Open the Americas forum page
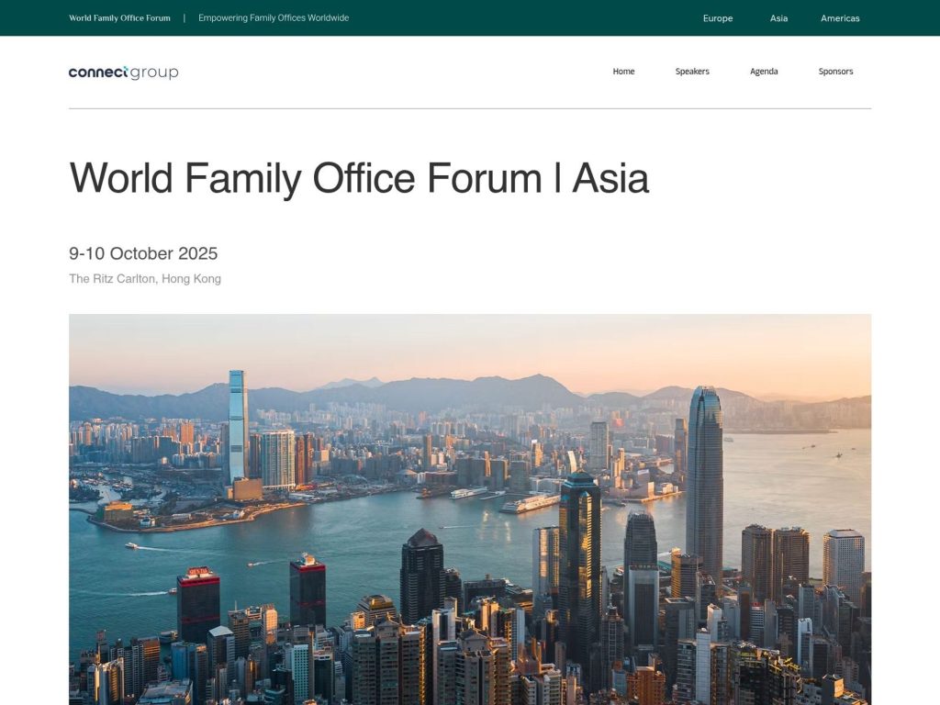The height and width of the screenshot is (705, 940). (839, 17)
